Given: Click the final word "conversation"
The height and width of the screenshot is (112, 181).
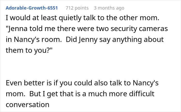Looking at the screenshot, I should [x=27, y=104].
